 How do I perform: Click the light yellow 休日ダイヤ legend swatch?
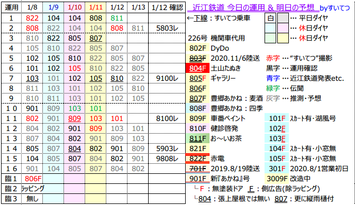tap(283, 38)
